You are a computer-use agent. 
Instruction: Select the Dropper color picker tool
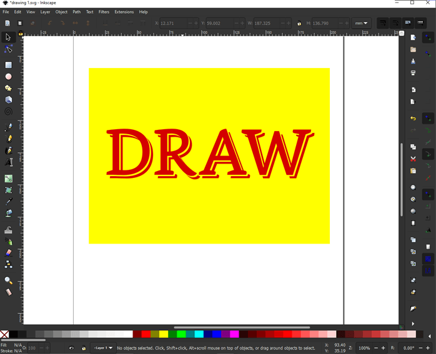[x=8, y=202]
